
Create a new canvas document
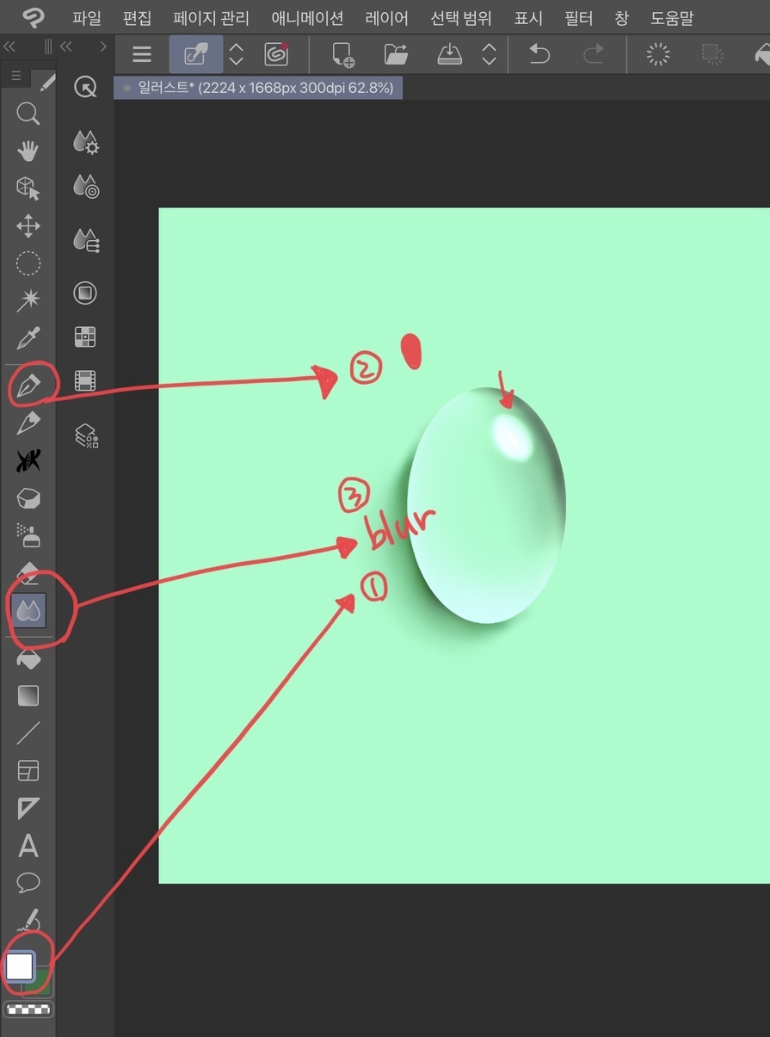[343, 55]
